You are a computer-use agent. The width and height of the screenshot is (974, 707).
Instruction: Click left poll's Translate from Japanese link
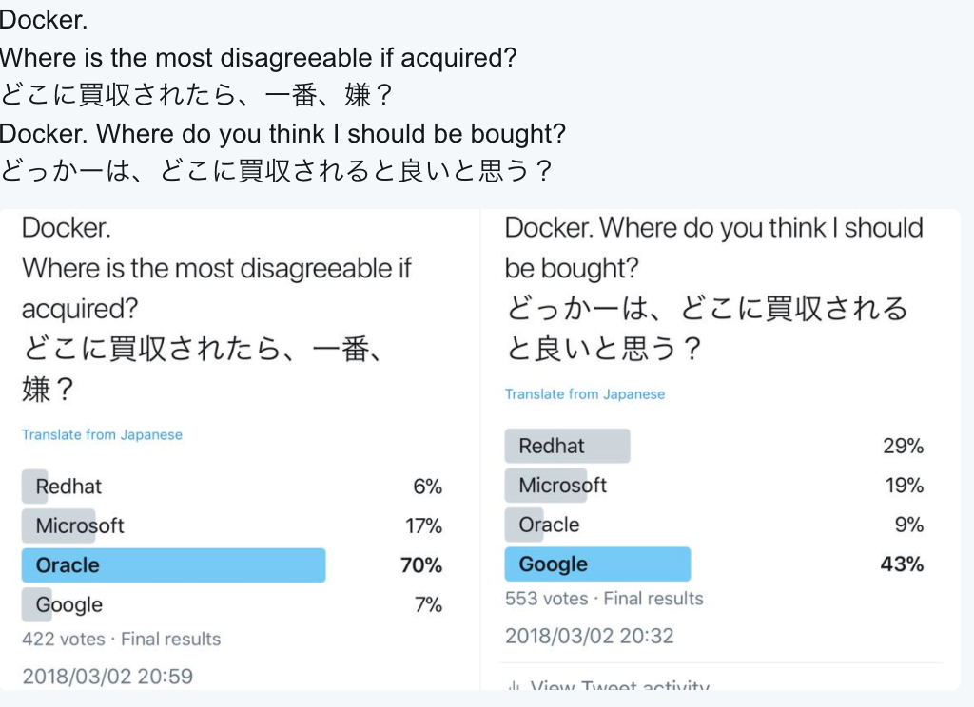[x=102, y=434]
